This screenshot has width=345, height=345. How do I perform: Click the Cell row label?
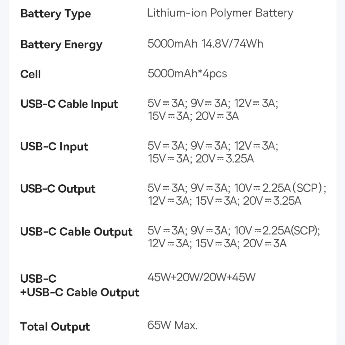31,74
